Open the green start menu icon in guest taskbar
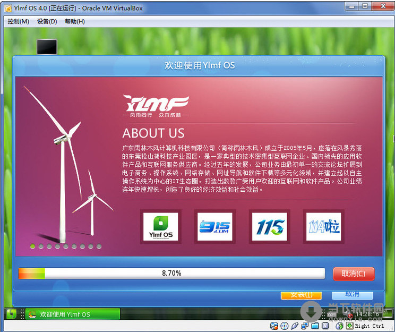 tap(11, 314)
